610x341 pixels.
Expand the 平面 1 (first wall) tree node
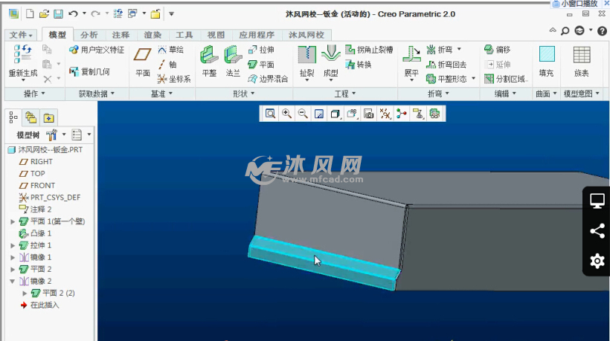click(x=13, y=221)
